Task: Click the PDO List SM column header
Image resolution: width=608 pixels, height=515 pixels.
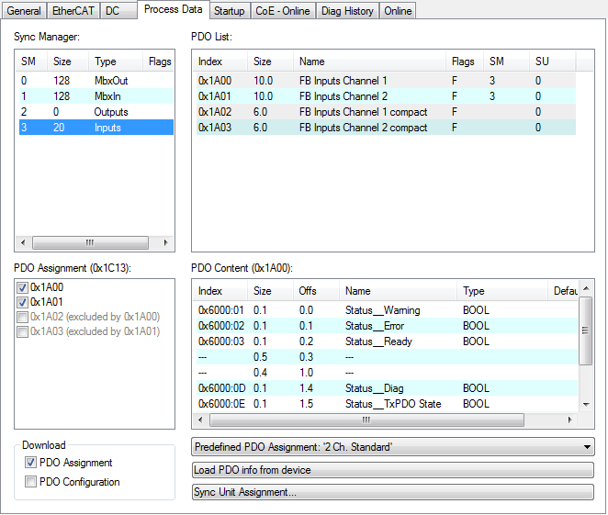Action: [506, 62]
